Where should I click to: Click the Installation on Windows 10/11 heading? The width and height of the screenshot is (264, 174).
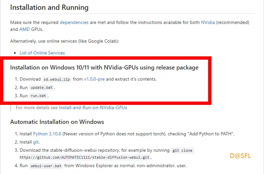pyautogui.click(x=104, y=68)
